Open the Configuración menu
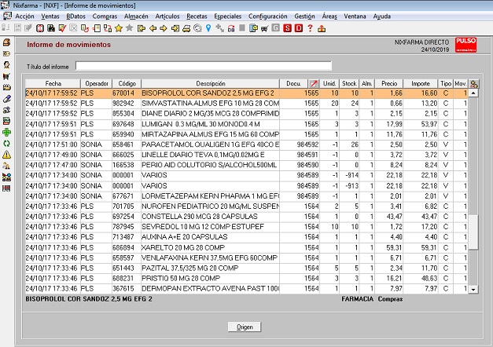 (x=268, y=16)
